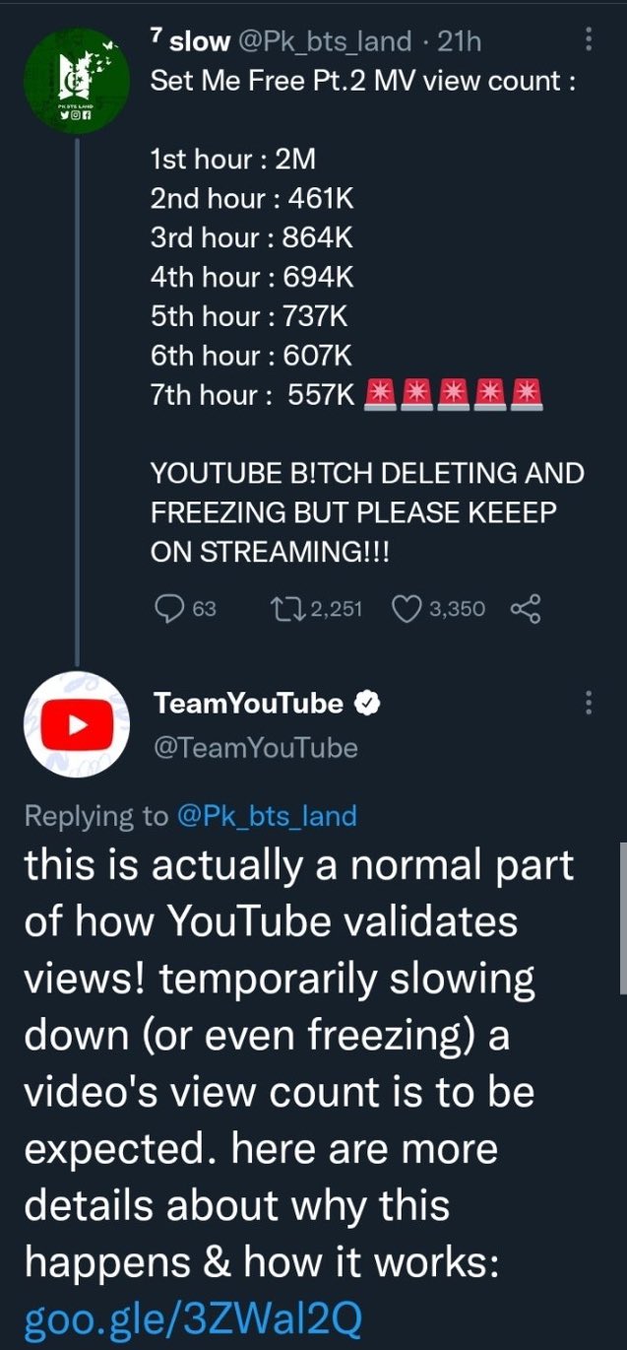Open more options on the TeamYouTube reply
The height and width of the screenshot is (1350, 627).
(589, 703)
